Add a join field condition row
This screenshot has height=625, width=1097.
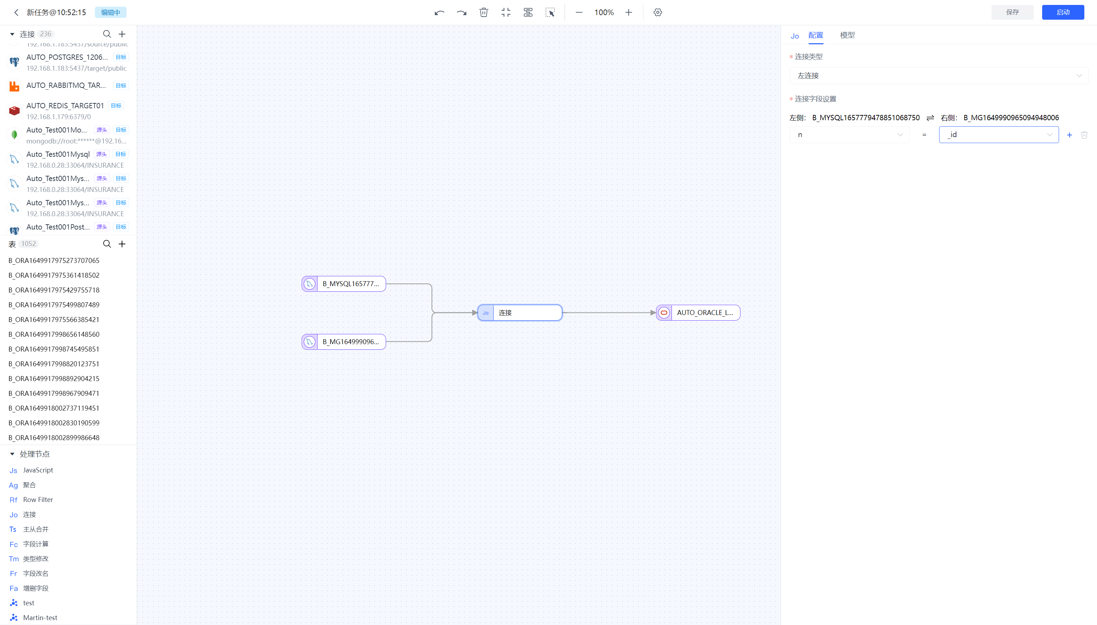[x=1069, y=135]
